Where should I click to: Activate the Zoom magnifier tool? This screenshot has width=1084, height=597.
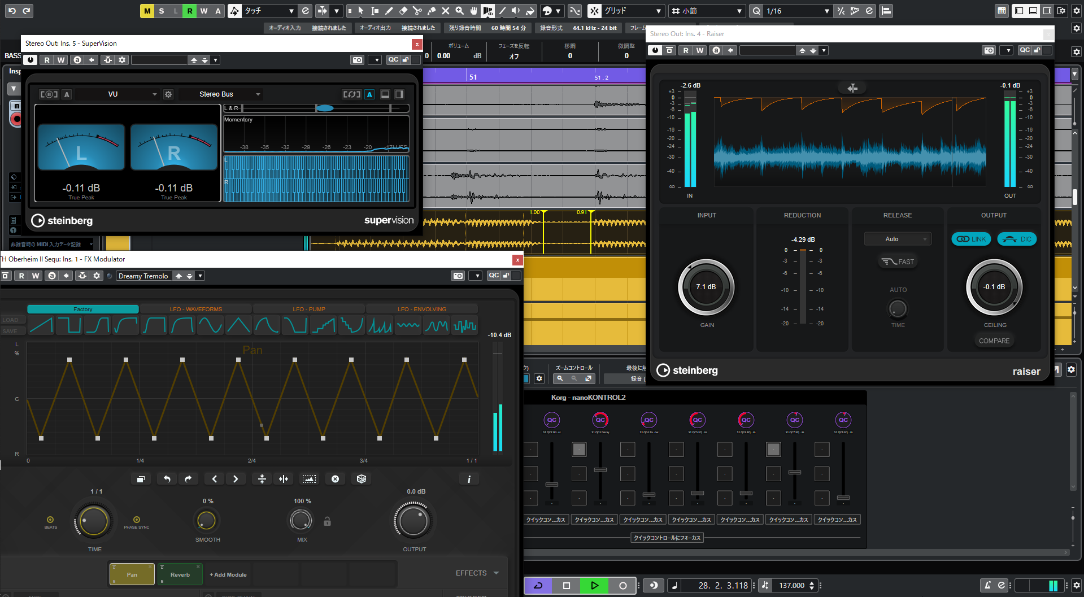(x=459, y=11)
